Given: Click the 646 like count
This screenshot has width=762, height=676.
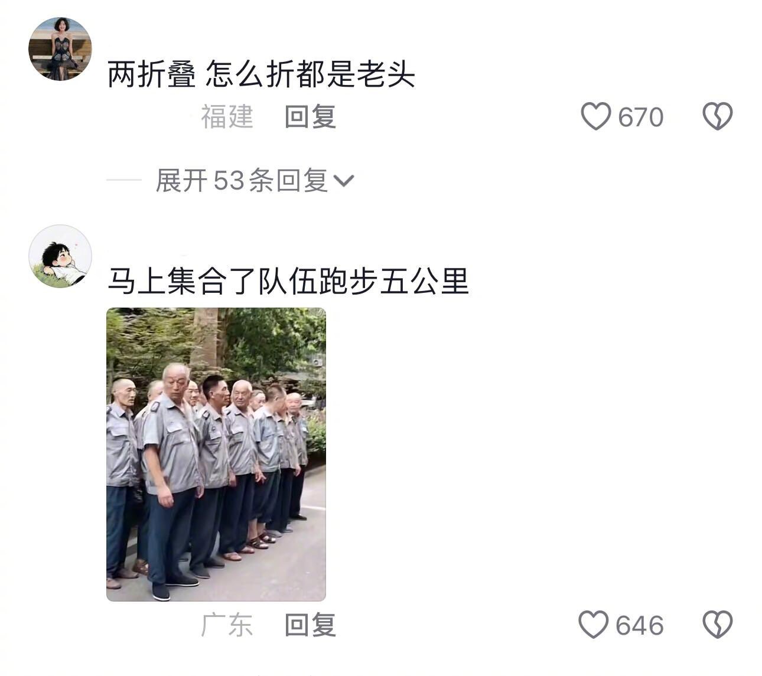Looking at the screenshot, I should [640, 626].
